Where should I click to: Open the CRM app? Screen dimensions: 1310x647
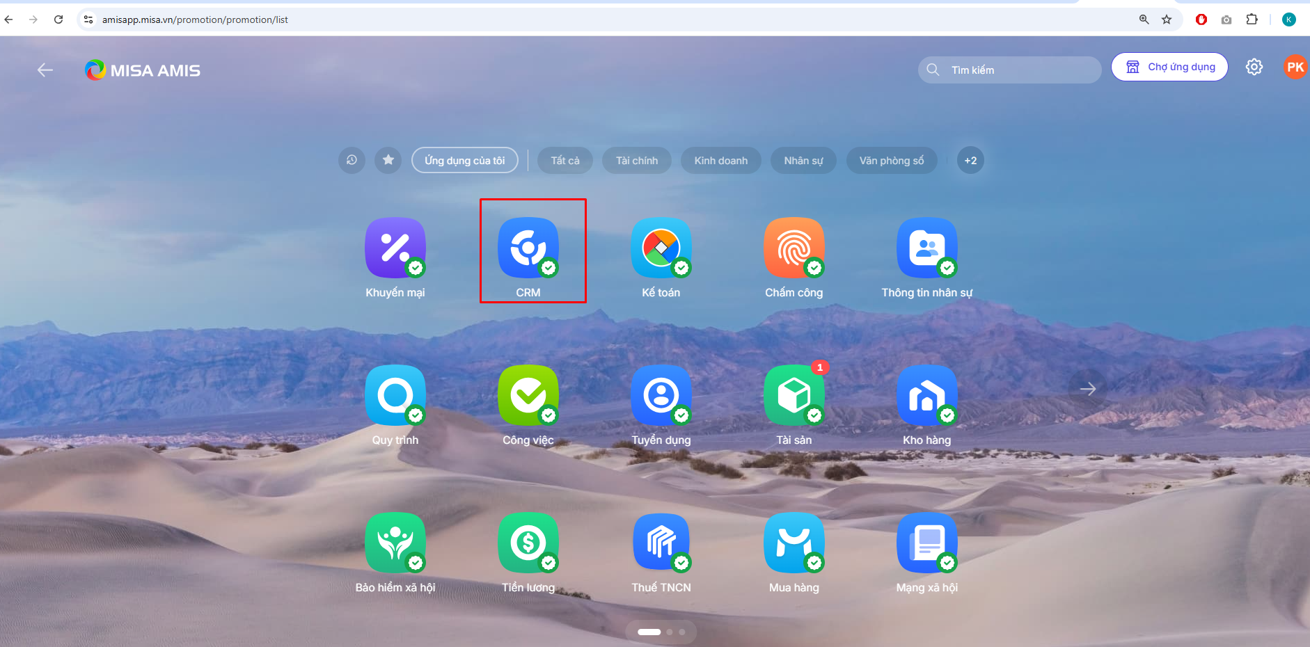528,248
